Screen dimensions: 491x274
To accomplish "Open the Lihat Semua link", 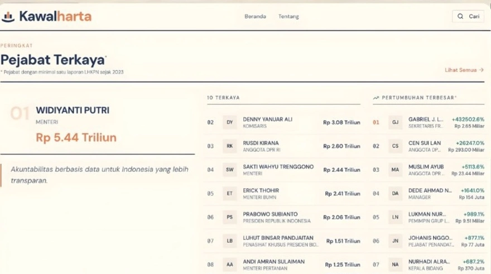I will coord(464,70).
